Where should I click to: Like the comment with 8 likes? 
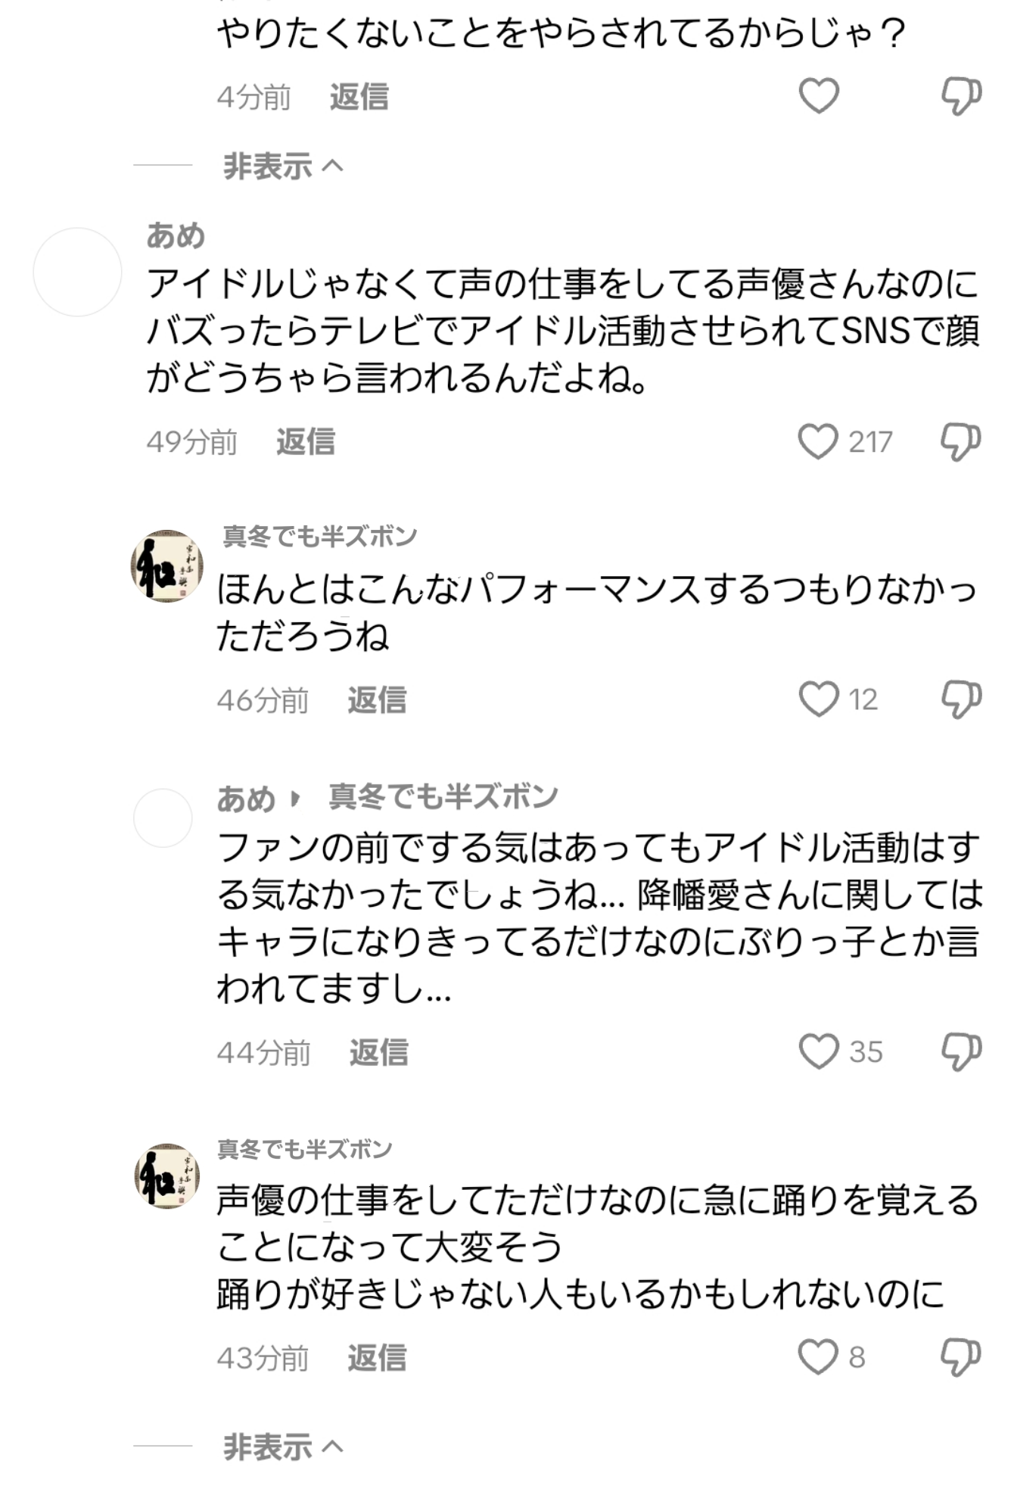pos(819,1357)
